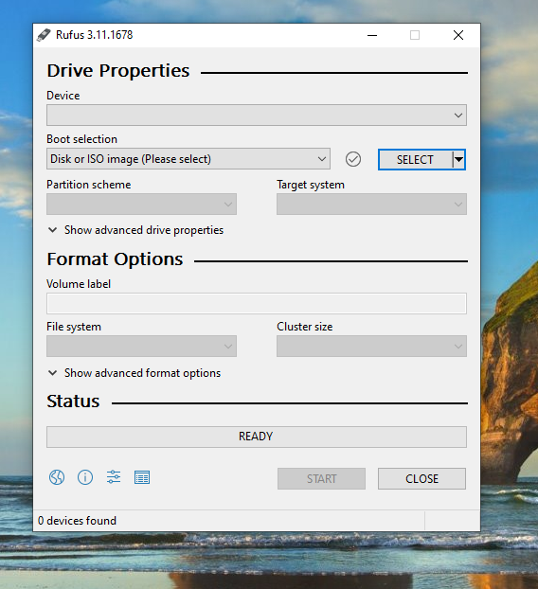
Task: Show the log list icon
Action: (142, 477)
